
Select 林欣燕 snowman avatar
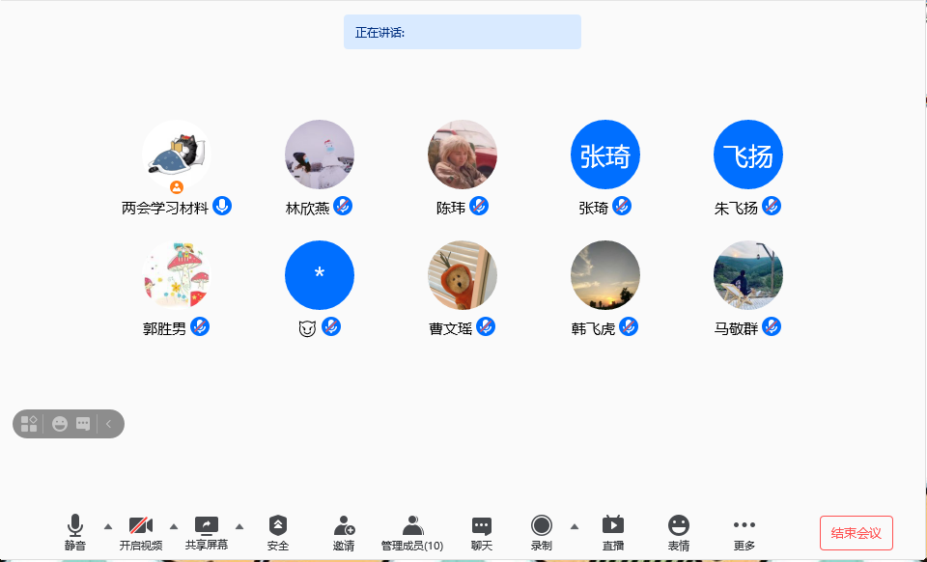pos(320,155)
